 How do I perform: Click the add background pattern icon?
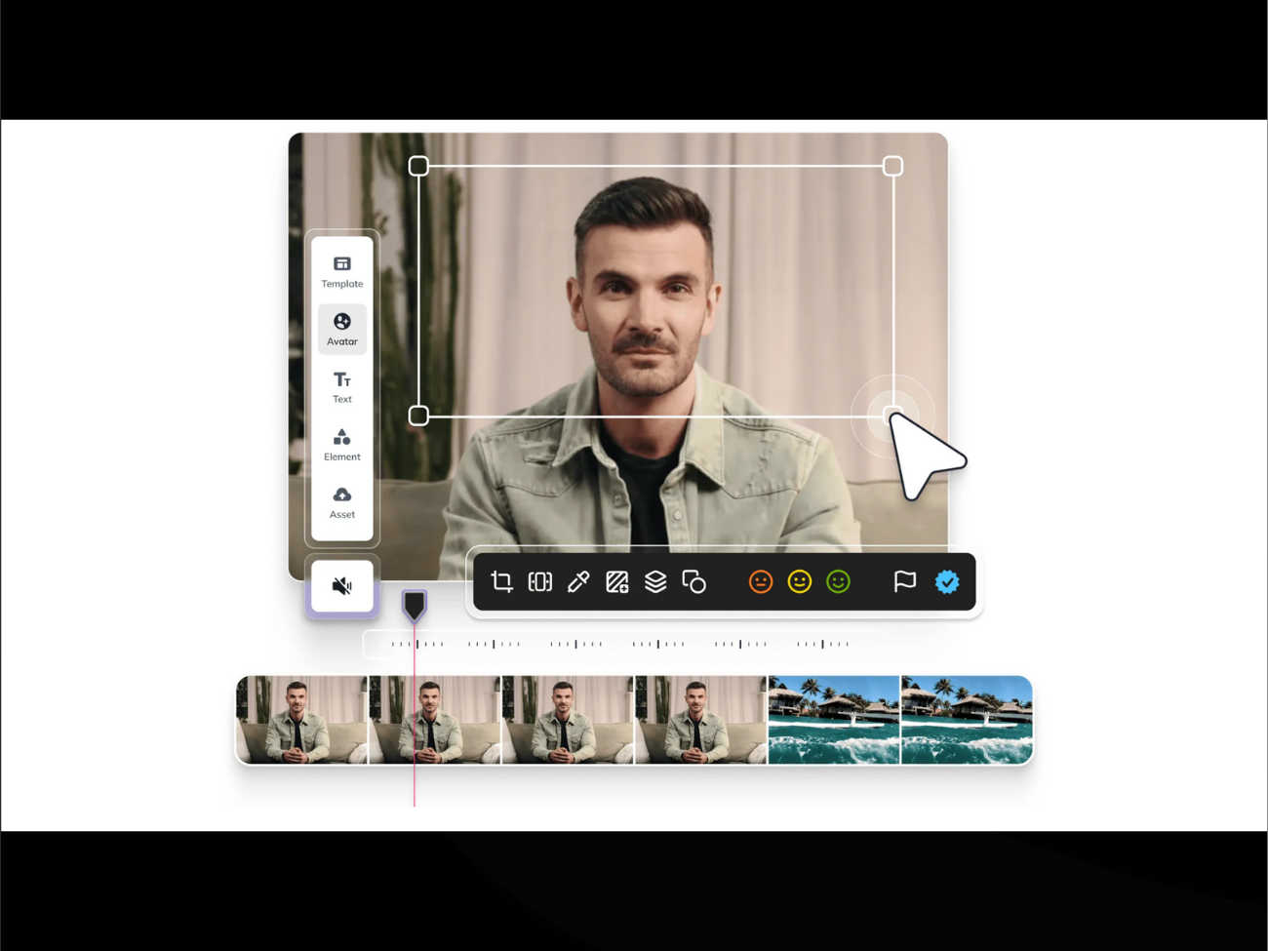tap(616, 582)
